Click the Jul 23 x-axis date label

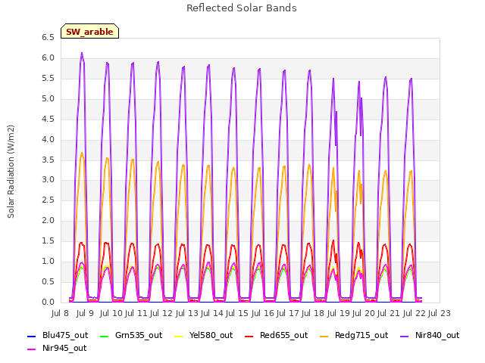coord(440,313)
